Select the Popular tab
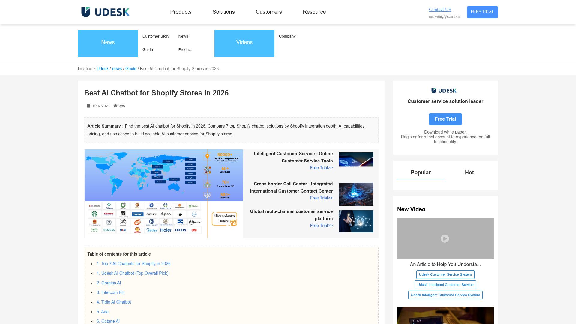Image resolution: width=576 pixels, height=324 pixels. click(421, 172)
